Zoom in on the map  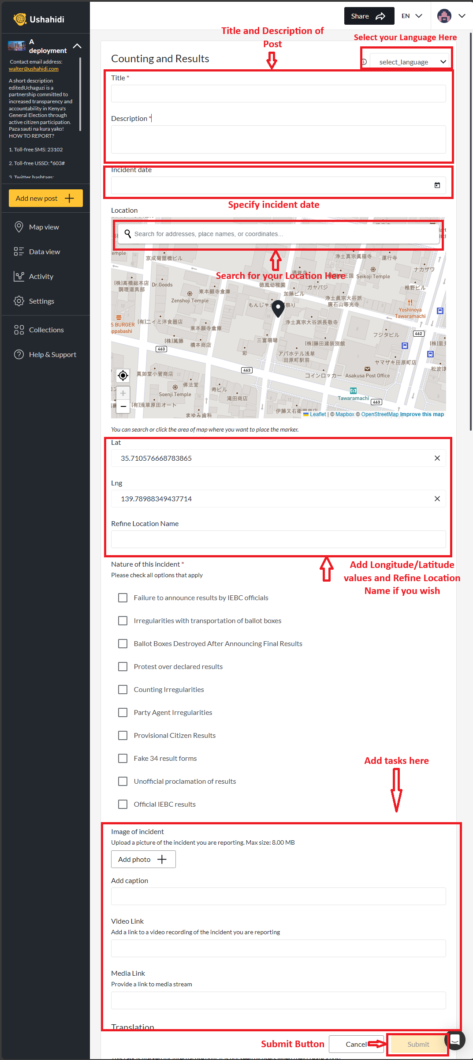click(x=123, y=393)
